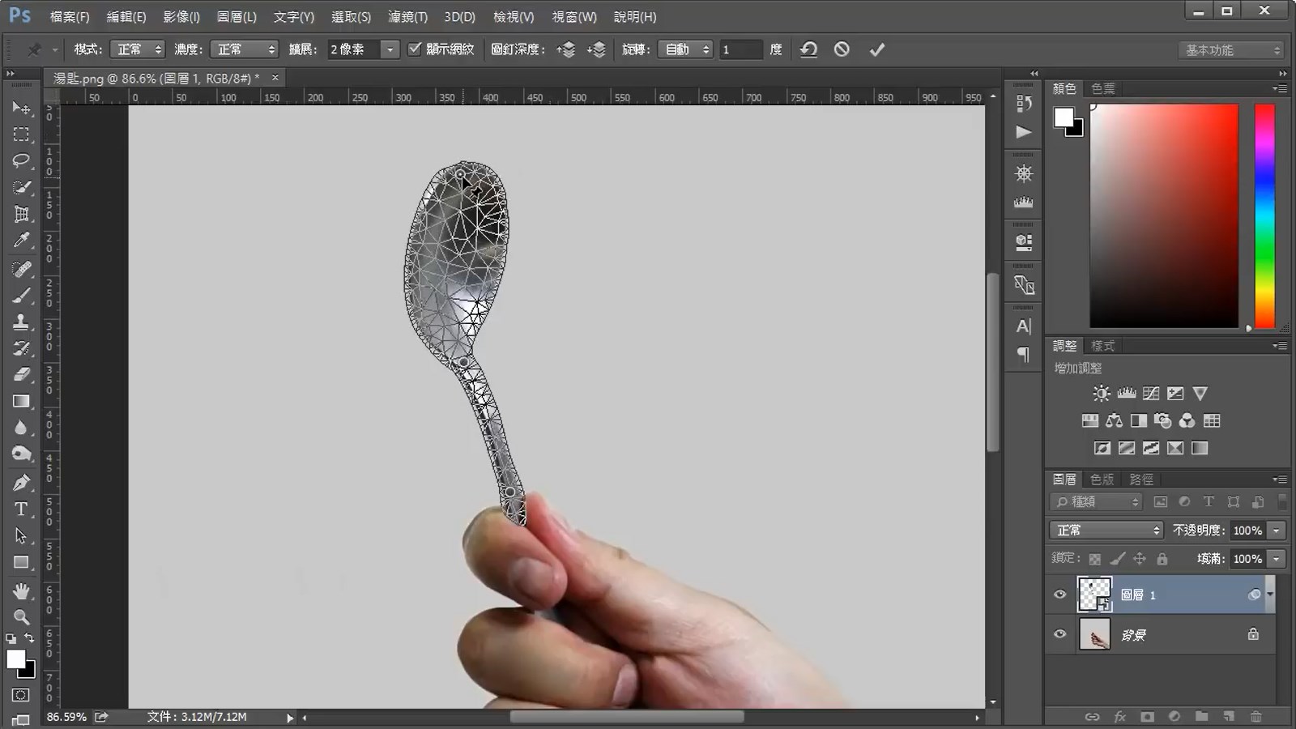
Task: Toggle the Show Mesh checkbox
Action: point(415,49)
